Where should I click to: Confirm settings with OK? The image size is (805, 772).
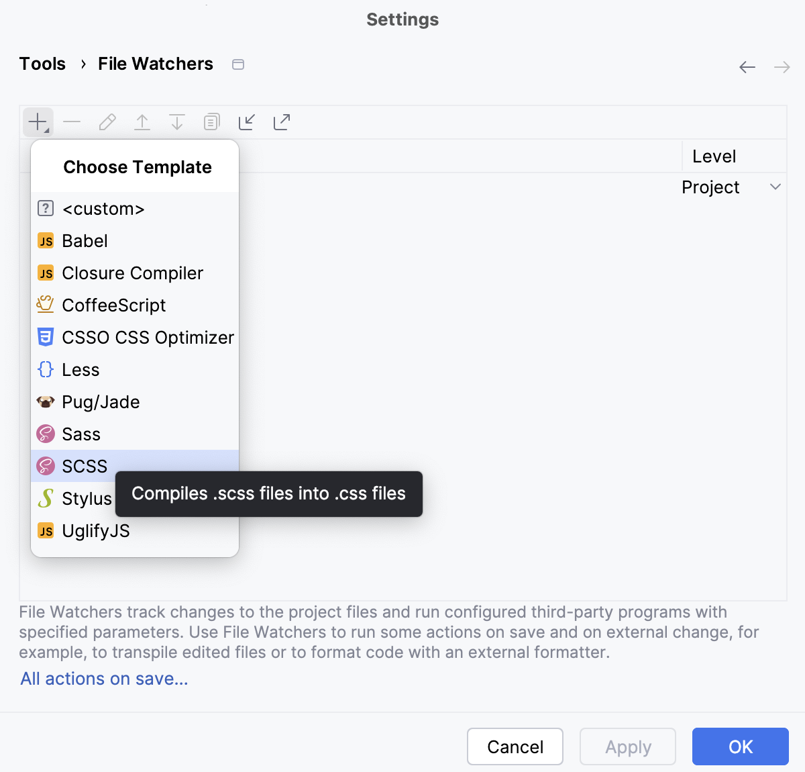click(740, 746)
